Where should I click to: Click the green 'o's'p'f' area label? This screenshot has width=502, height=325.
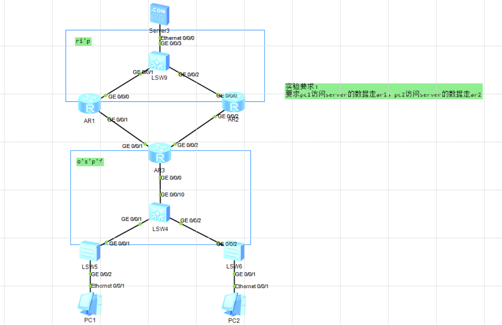(x=90, y=162)
